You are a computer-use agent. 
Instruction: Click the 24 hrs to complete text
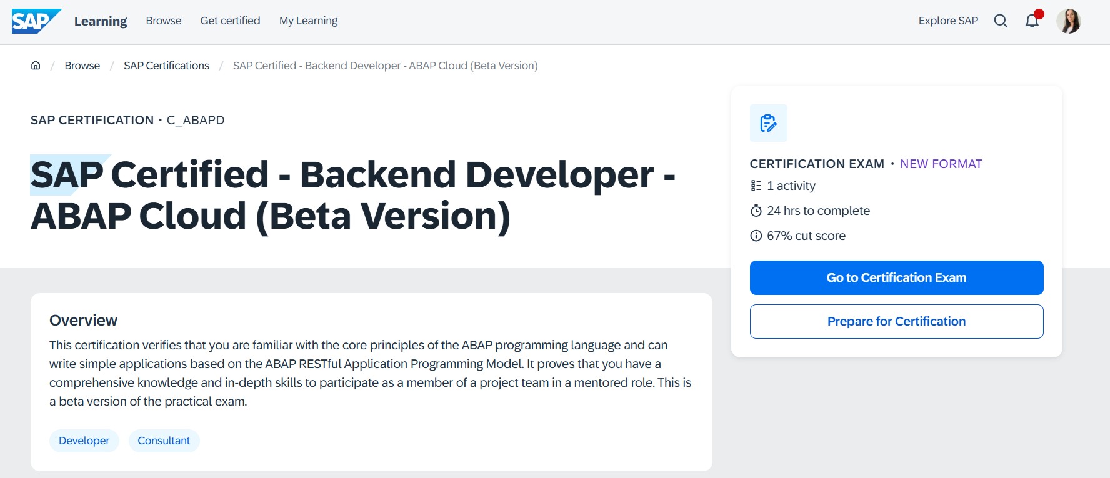(818, 211)
